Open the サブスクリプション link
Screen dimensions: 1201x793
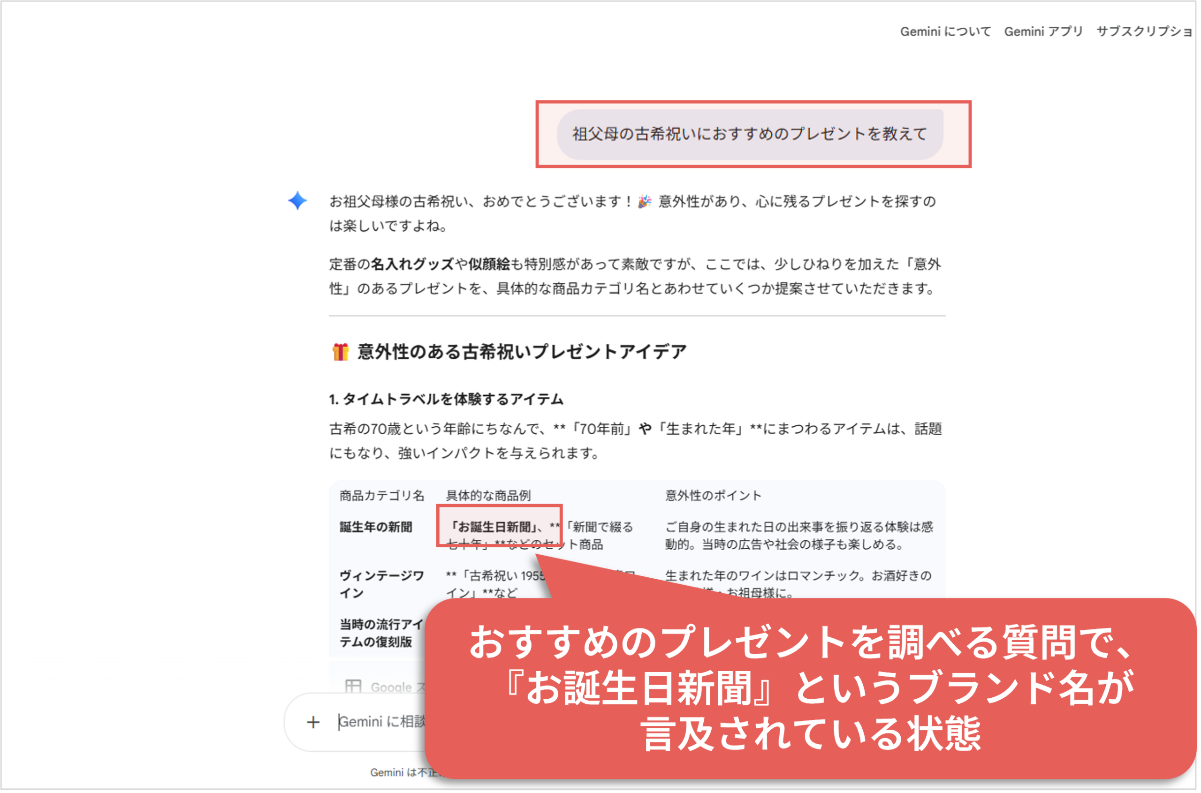(1149, 31)
